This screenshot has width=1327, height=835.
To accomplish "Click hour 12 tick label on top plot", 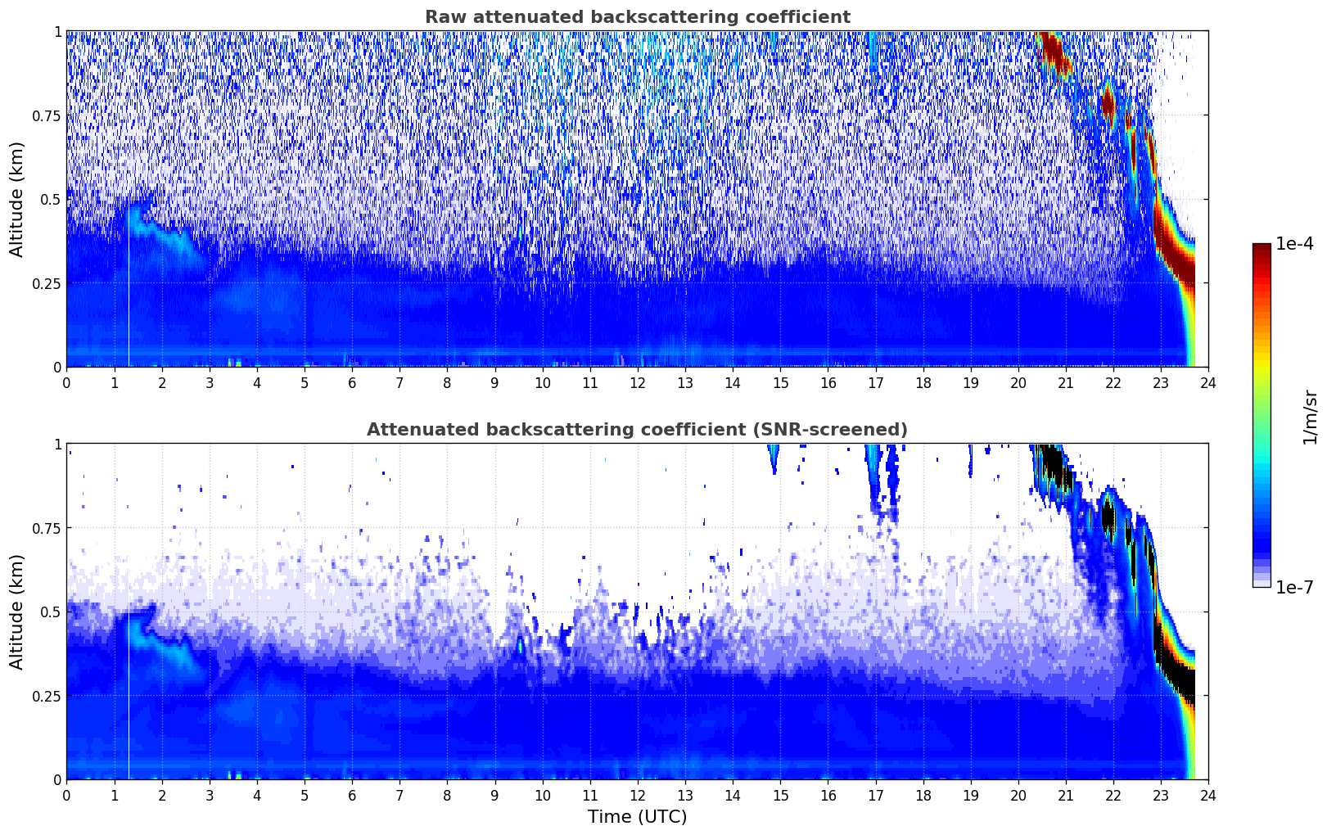I will 638,382.
